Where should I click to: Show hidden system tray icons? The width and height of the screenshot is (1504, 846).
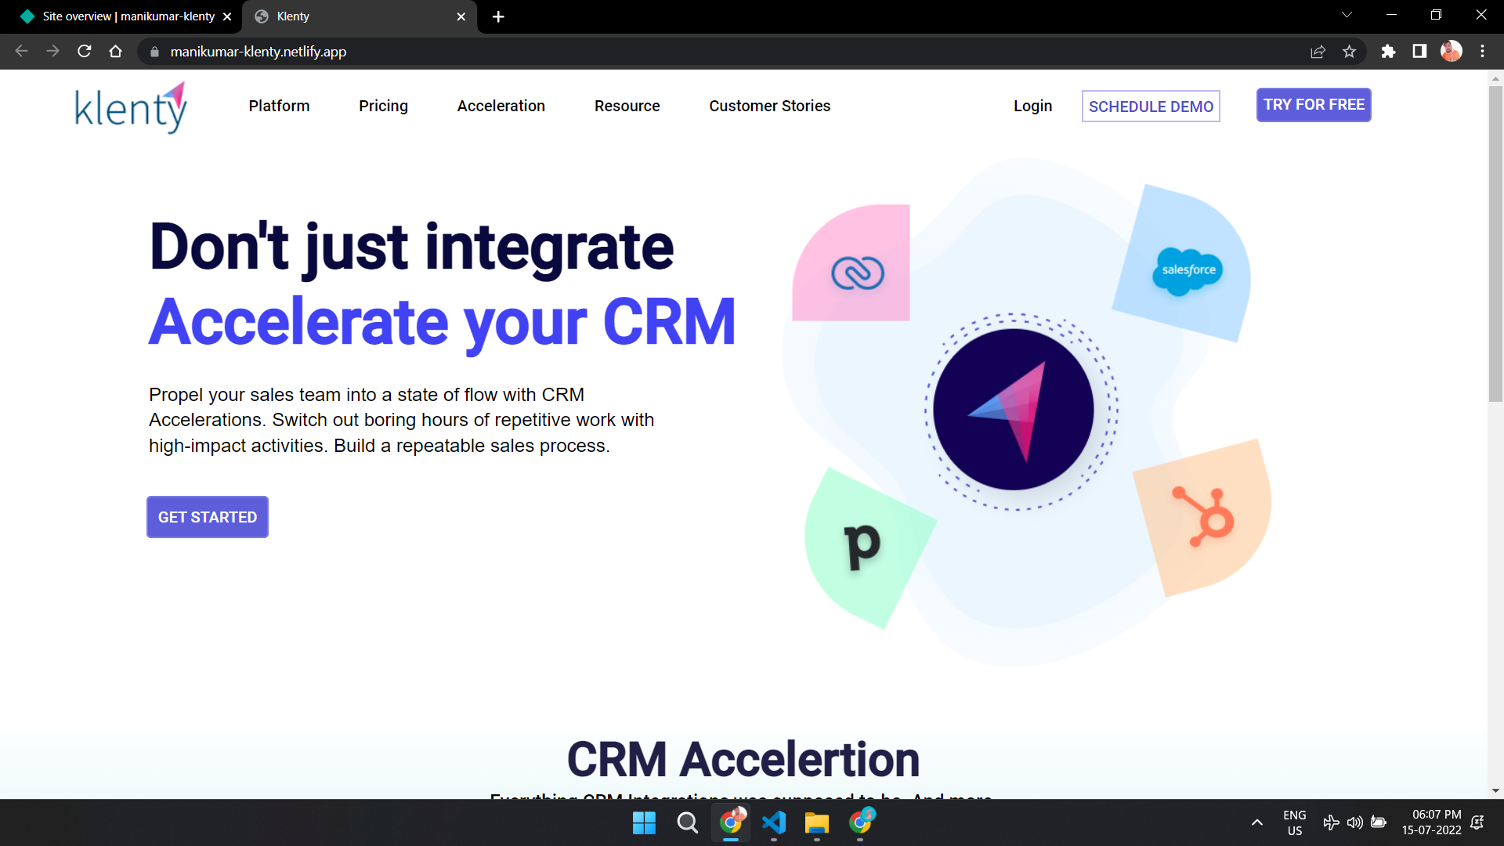1256,822
